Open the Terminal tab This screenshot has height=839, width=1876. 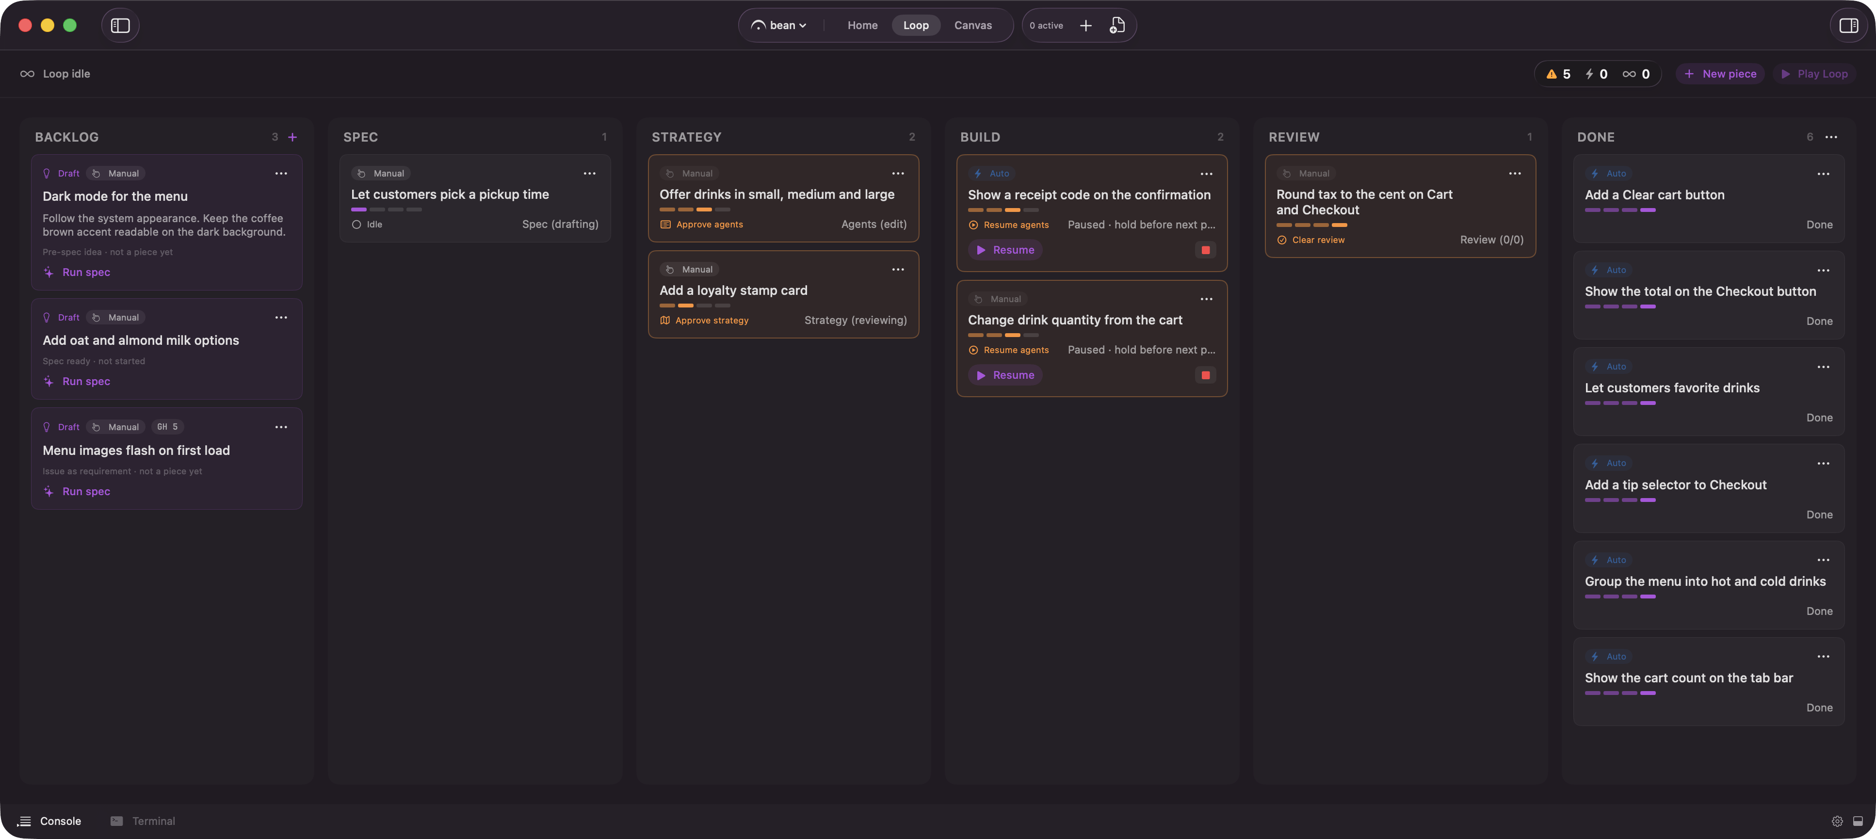[143, 822]
